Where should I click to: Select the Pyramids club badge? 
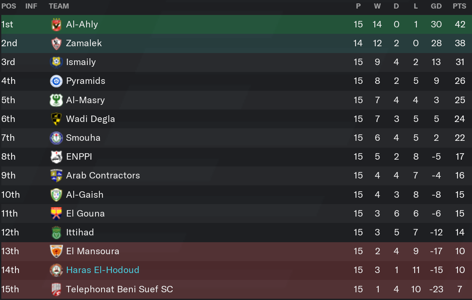click(x=56, y=81)
